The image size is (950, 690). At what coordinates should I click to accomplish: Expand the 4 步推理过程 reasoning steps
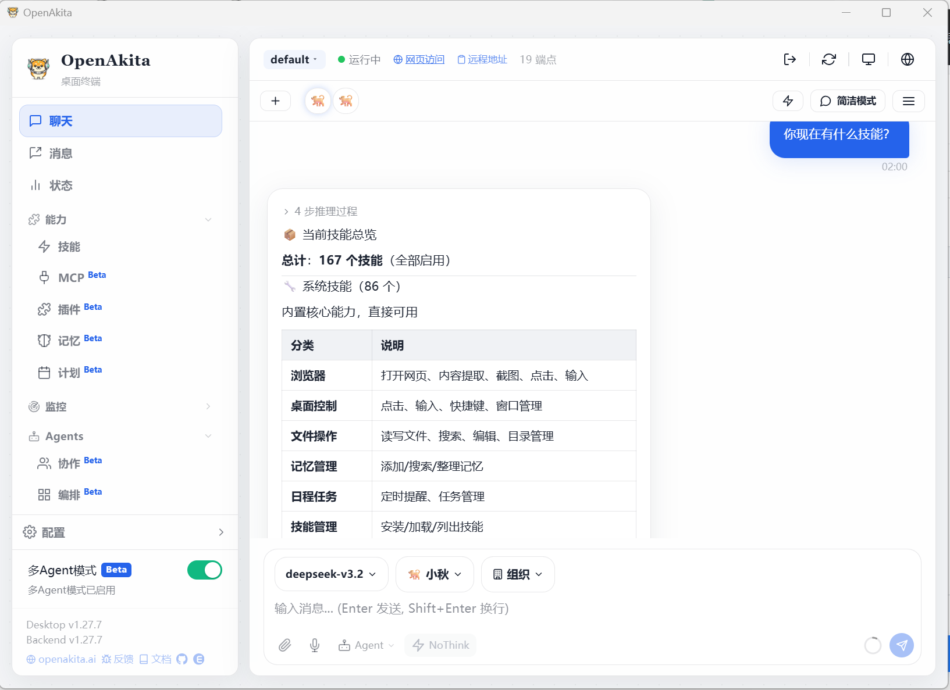click(x=321, y=212)
